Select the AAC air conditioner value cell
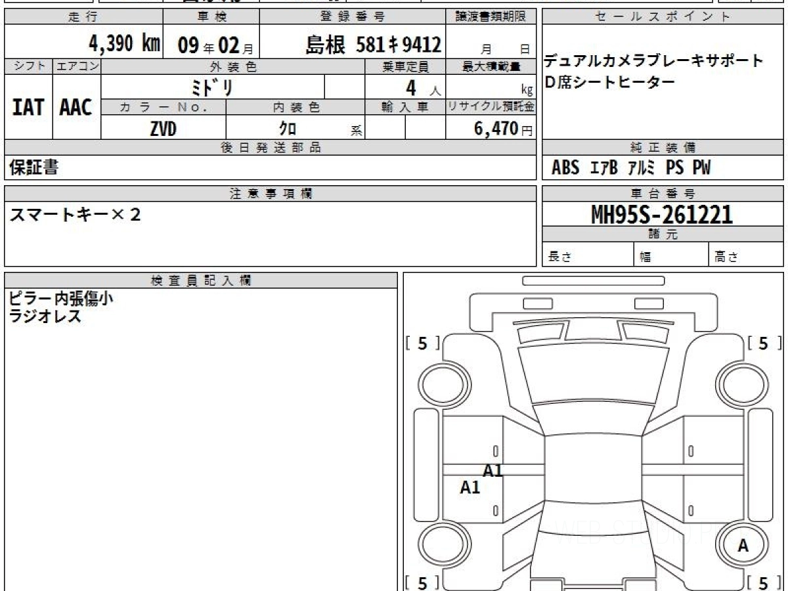Screen dimensions: 788x591 click(76, 107)
